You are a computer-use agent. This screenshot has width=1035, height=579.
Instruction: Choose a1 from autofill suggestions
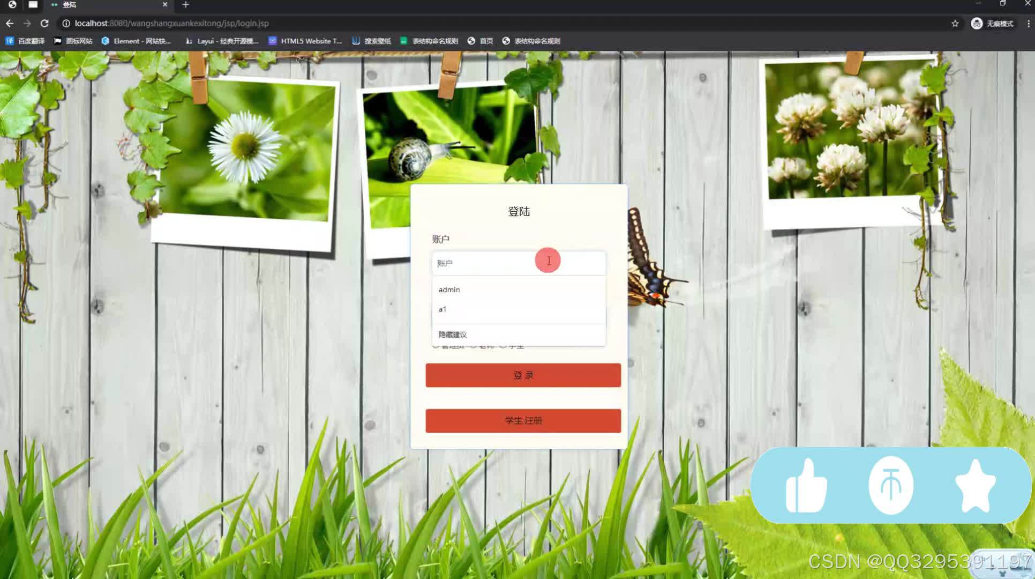pos(519,309)
